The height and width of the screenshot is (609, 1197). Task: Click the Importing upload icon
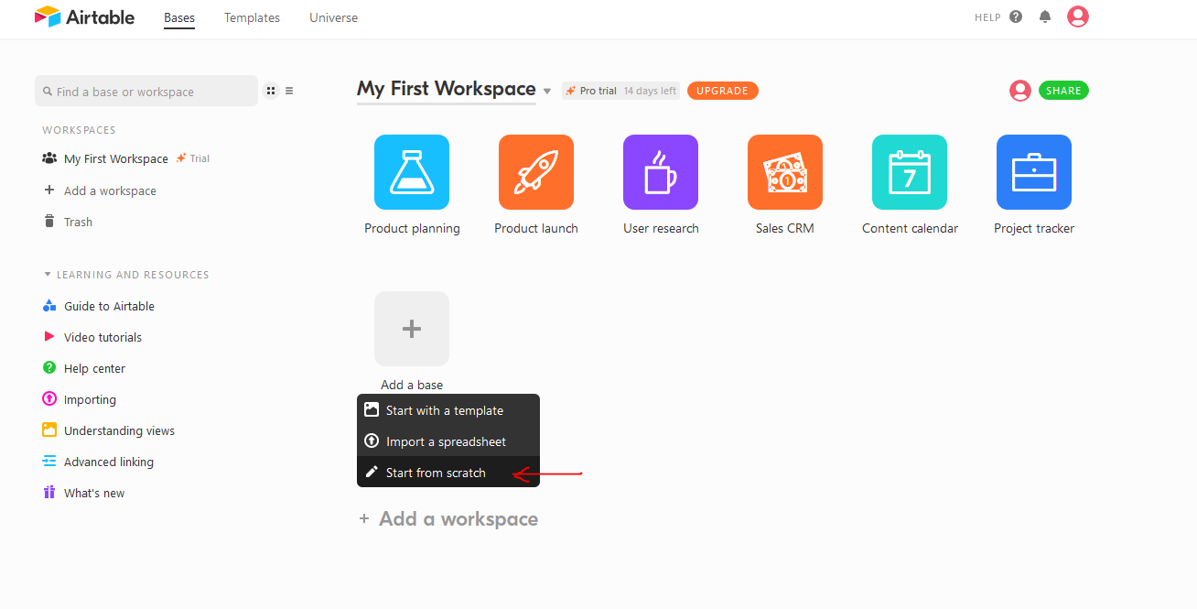pyautogui.click(x=49, y=399)
